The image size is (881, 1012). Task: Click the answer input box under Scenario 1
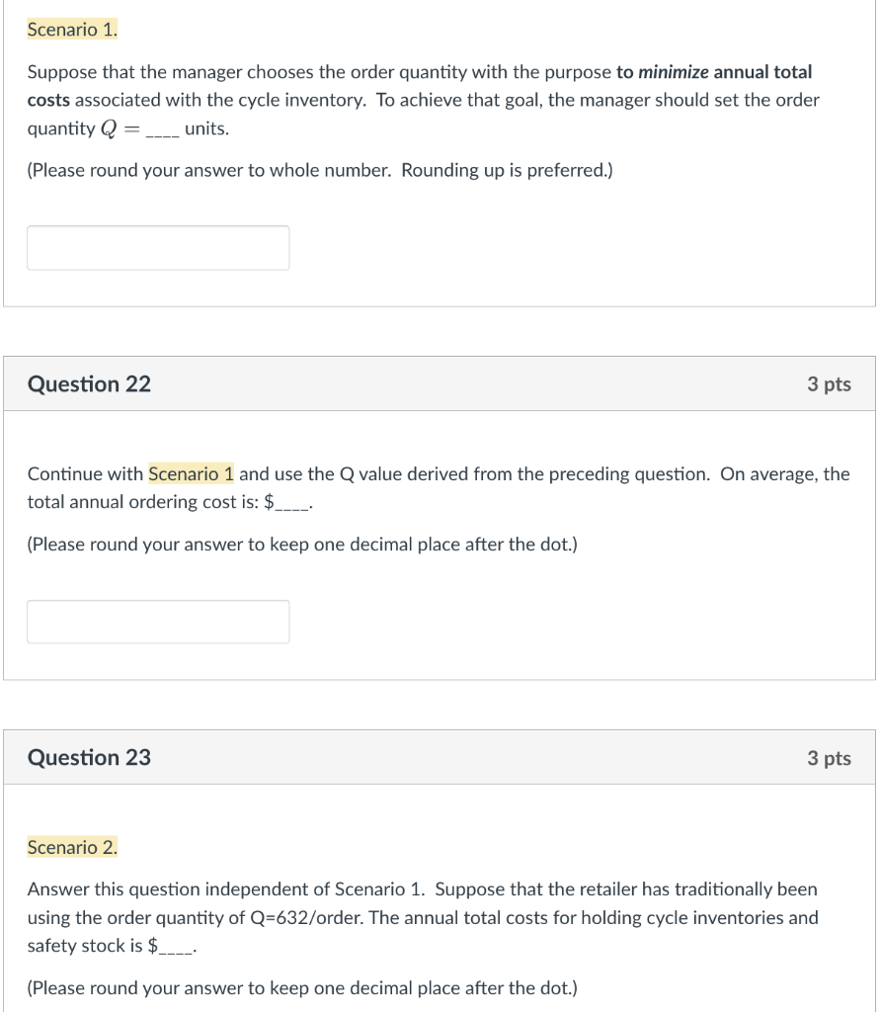coord(158,247)
